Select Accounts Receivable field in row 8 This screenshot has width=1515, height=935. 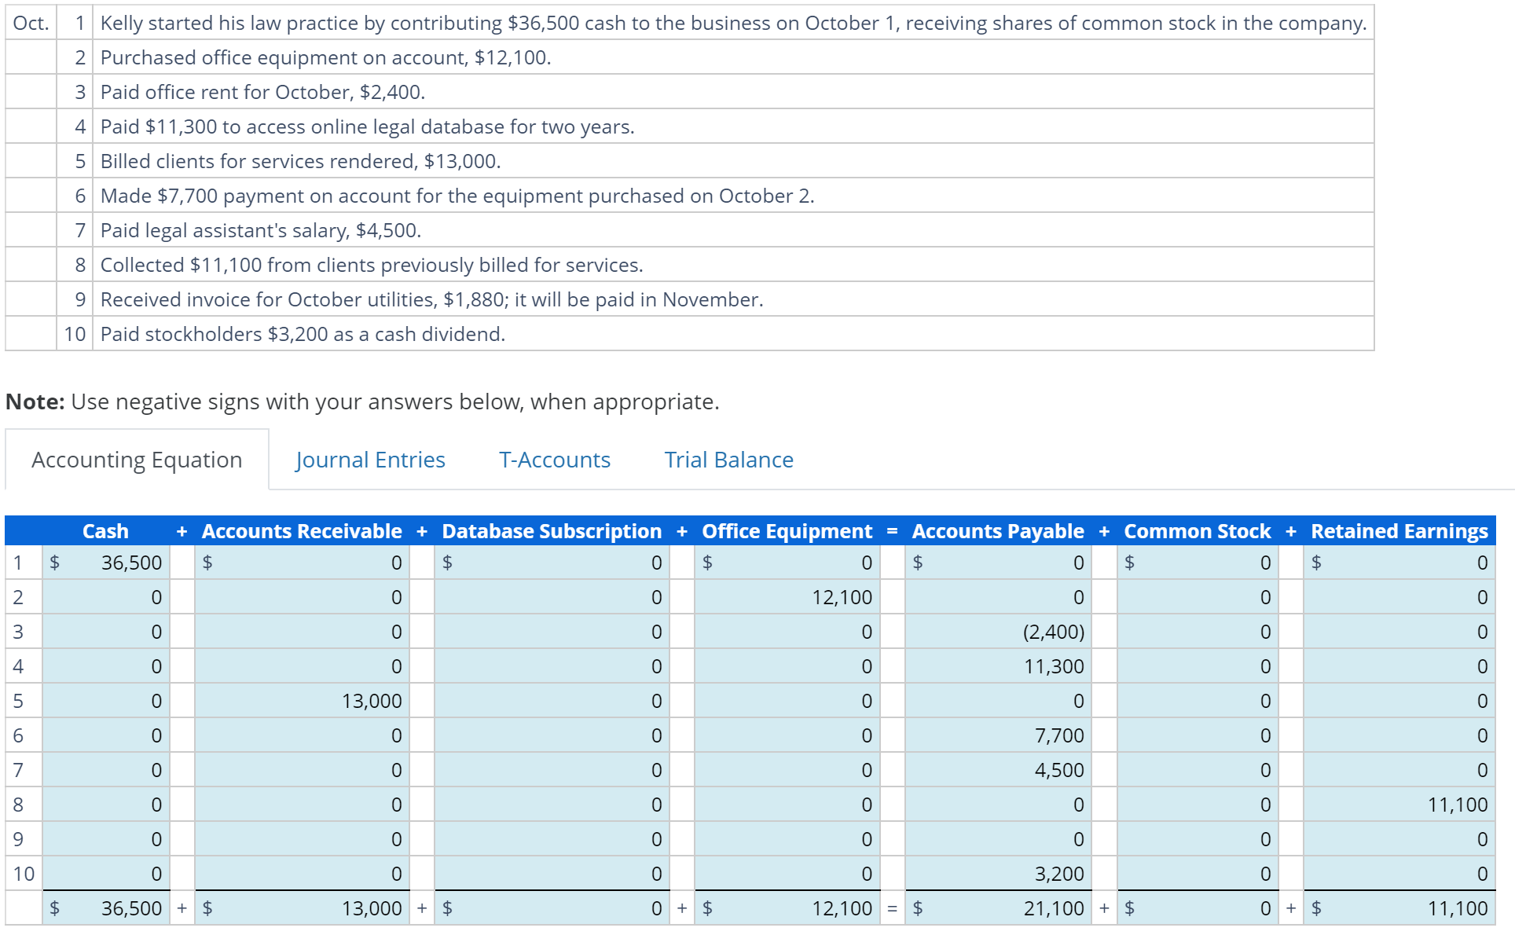(x=303, y=805)
